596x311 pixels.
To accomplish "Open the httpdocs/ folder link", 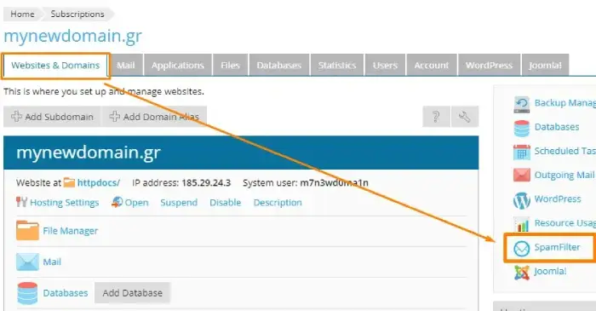I will point(99,183).
